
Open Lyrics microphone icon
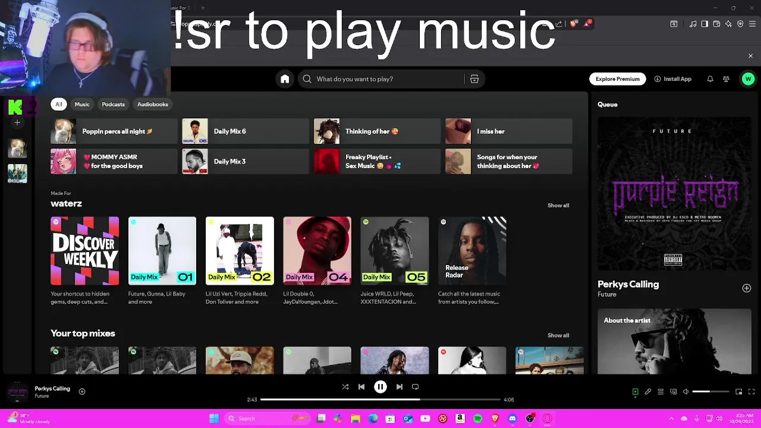[x=648, y=392]
